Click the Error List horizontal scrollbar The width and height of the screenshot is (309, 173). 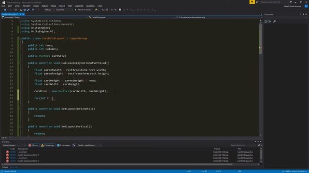coord(118,164)
